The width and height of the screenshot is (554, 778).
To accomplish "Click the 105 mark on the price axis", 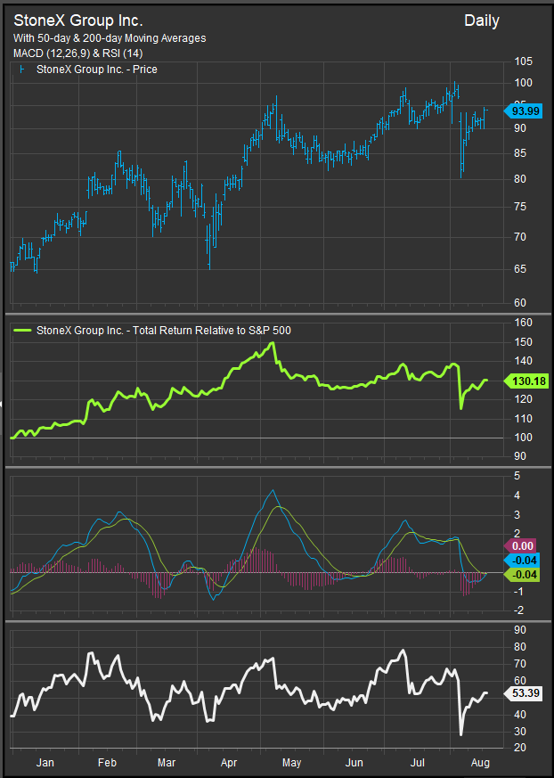I will click(523, 61).
